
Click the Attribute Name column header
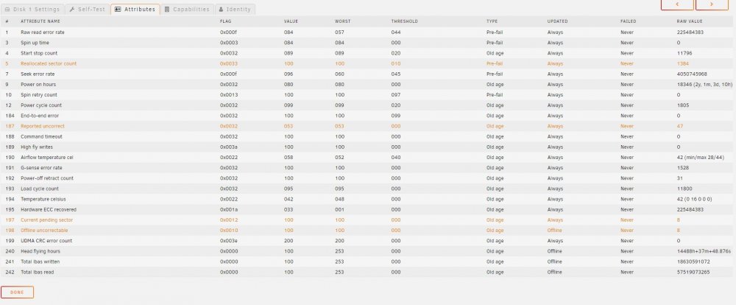pyautogui.click(x=40, y=21)
